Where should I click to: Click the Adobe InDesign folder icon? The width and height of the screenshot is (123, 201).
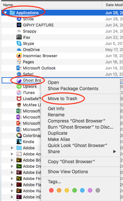(x=19, y=197)
